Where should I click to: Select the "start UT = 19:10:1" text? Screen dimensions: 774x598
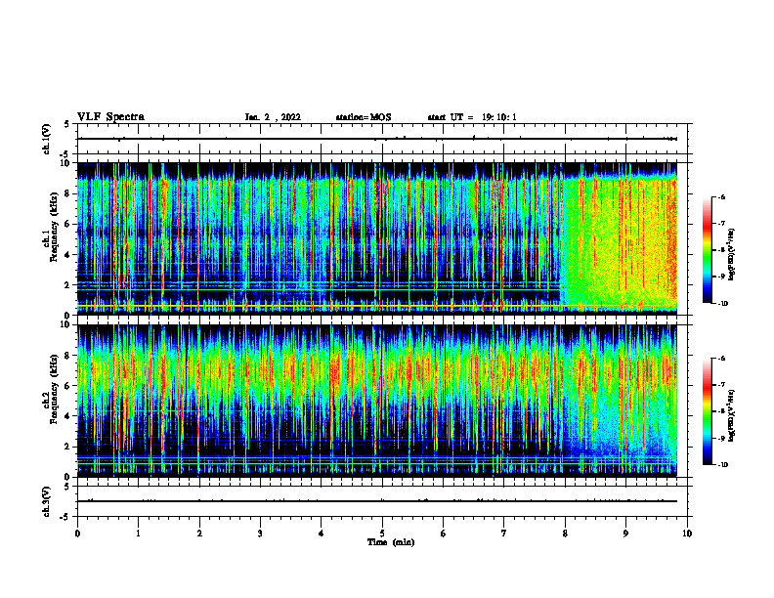click(472, 117)
